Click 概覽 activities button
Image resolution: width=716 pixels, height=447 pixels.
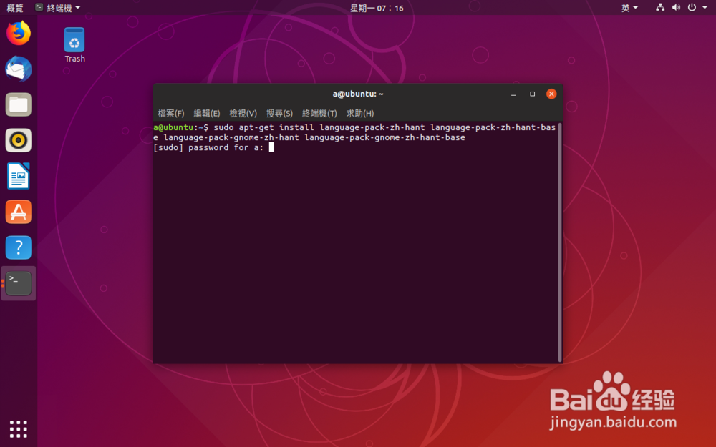[15, 8]
